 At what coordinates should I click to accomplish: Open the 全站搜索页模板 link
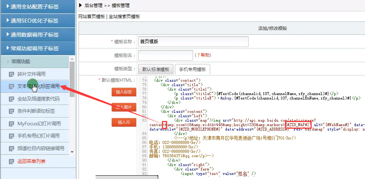pyautogui.click(x=124, y=17)
